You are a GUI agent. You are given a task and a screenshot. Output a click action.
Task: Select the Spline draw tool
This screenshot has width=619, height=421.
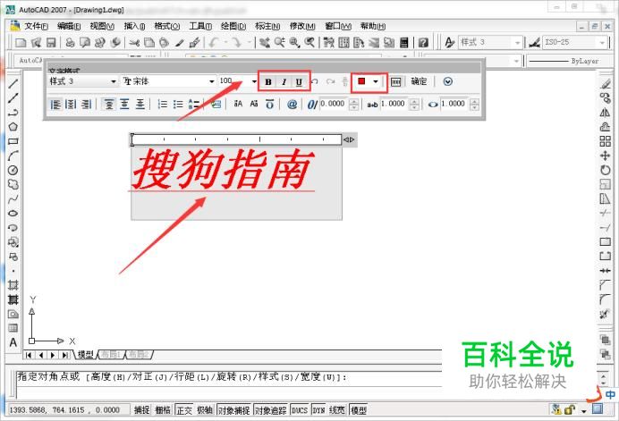coord(13,198)
